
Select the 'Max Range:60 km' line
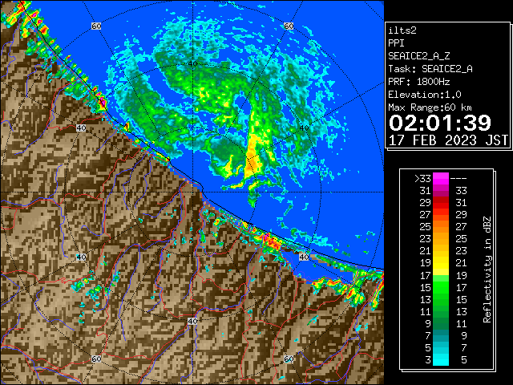click(430, 107)
